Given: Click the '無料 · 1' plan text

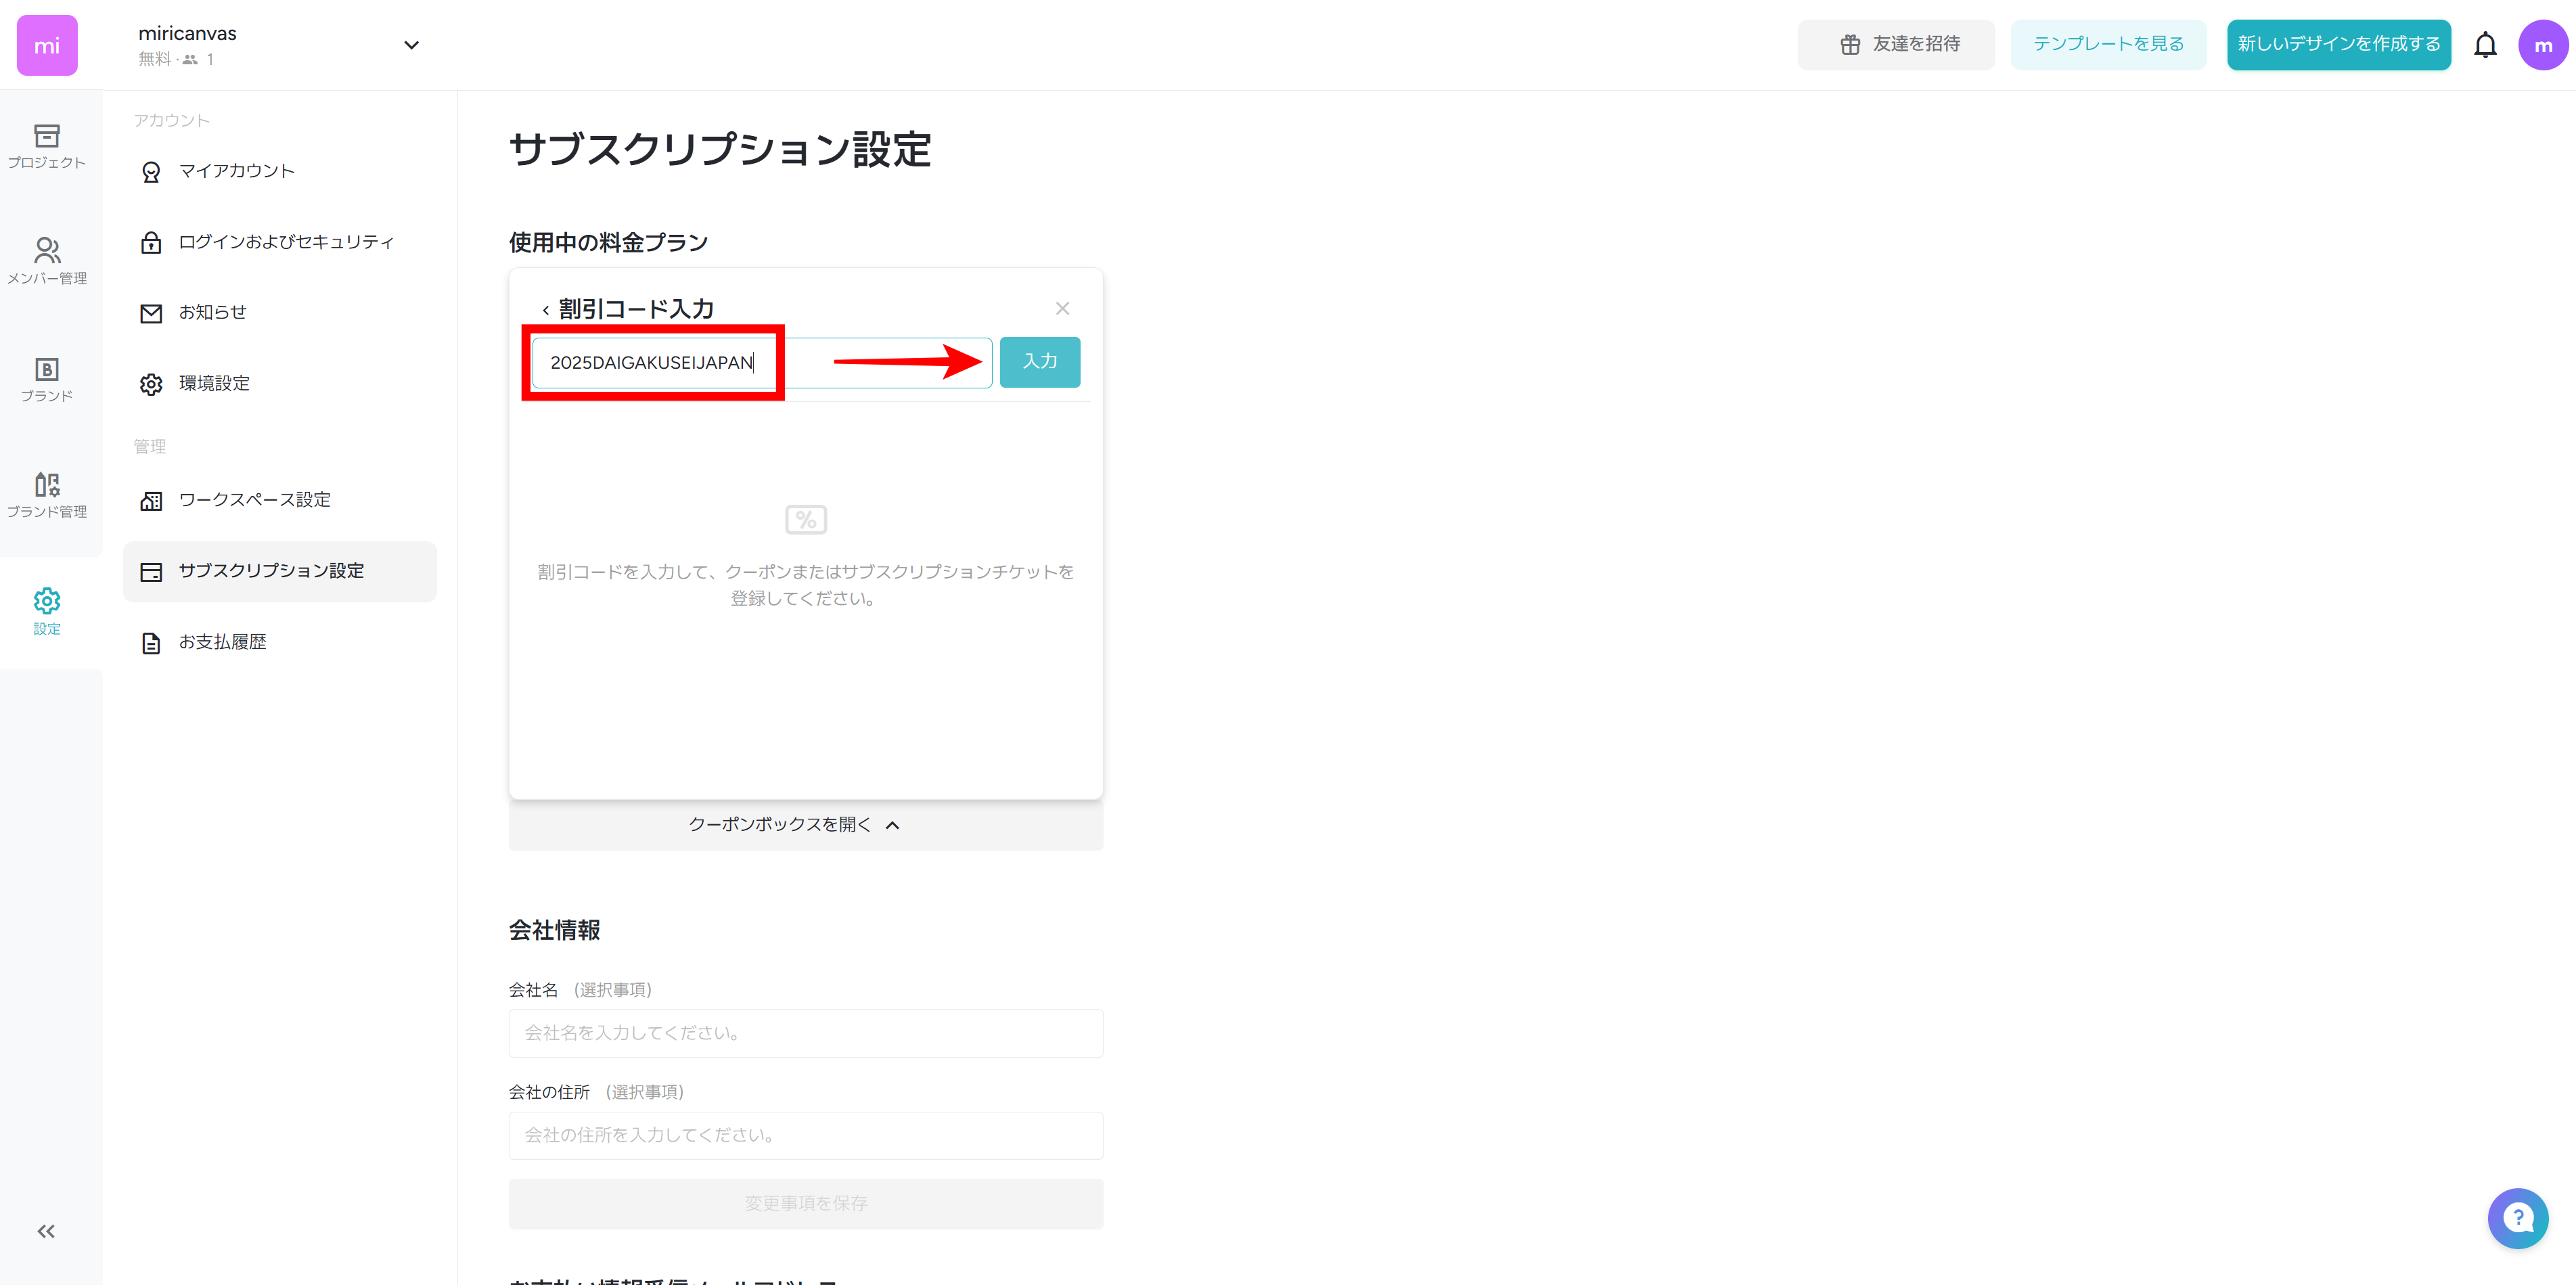Looking at the screenshot, I should (x=176, y=59).
